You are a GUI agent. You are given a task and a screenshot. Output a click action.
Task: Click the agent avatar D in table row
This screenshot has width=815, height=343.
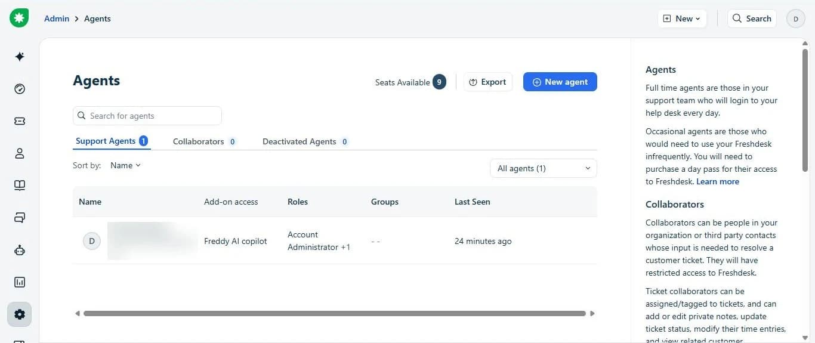coord(91,241)
